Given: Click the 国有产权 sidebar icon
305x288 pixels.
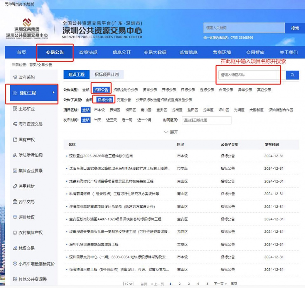Looking at the screenshot, I should click(x=15, y=140).
